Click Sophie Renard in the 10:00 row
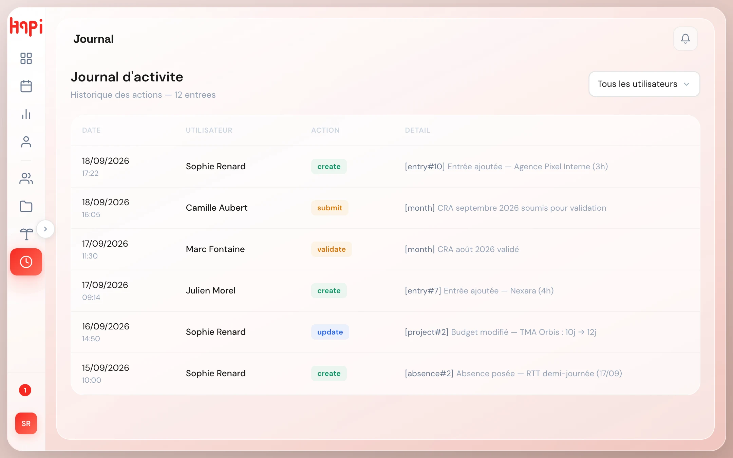This screenshot has height=458, width=733. point(215,373)
